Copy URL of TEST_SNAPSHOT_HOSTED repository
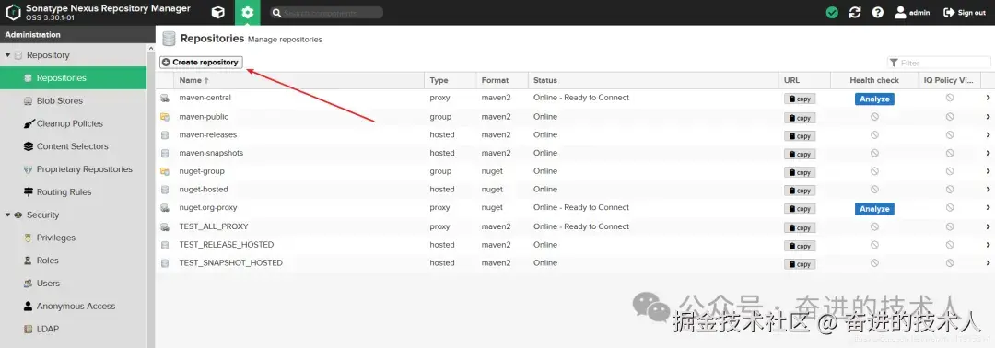 pos(800,264)
